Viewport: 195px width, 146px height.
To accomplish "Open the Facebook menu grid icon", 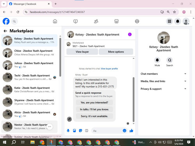I will pyautogui.click(x=169, y=21).
